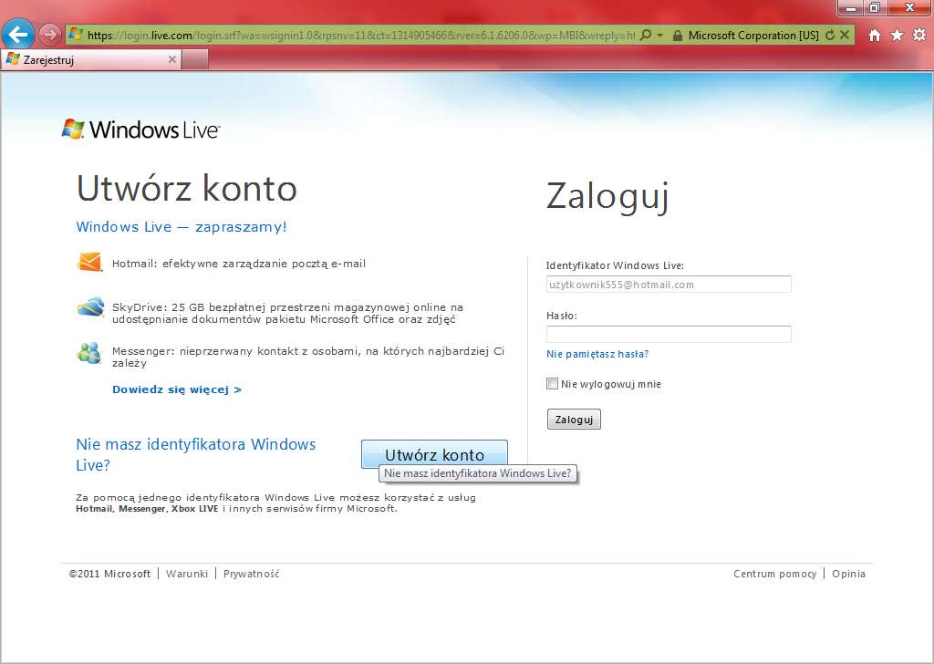Image resolution: width=934 pixels, height=664 pixels.
Task: Open Nie pamiętasz hasła link
Action: coord(597,354)
